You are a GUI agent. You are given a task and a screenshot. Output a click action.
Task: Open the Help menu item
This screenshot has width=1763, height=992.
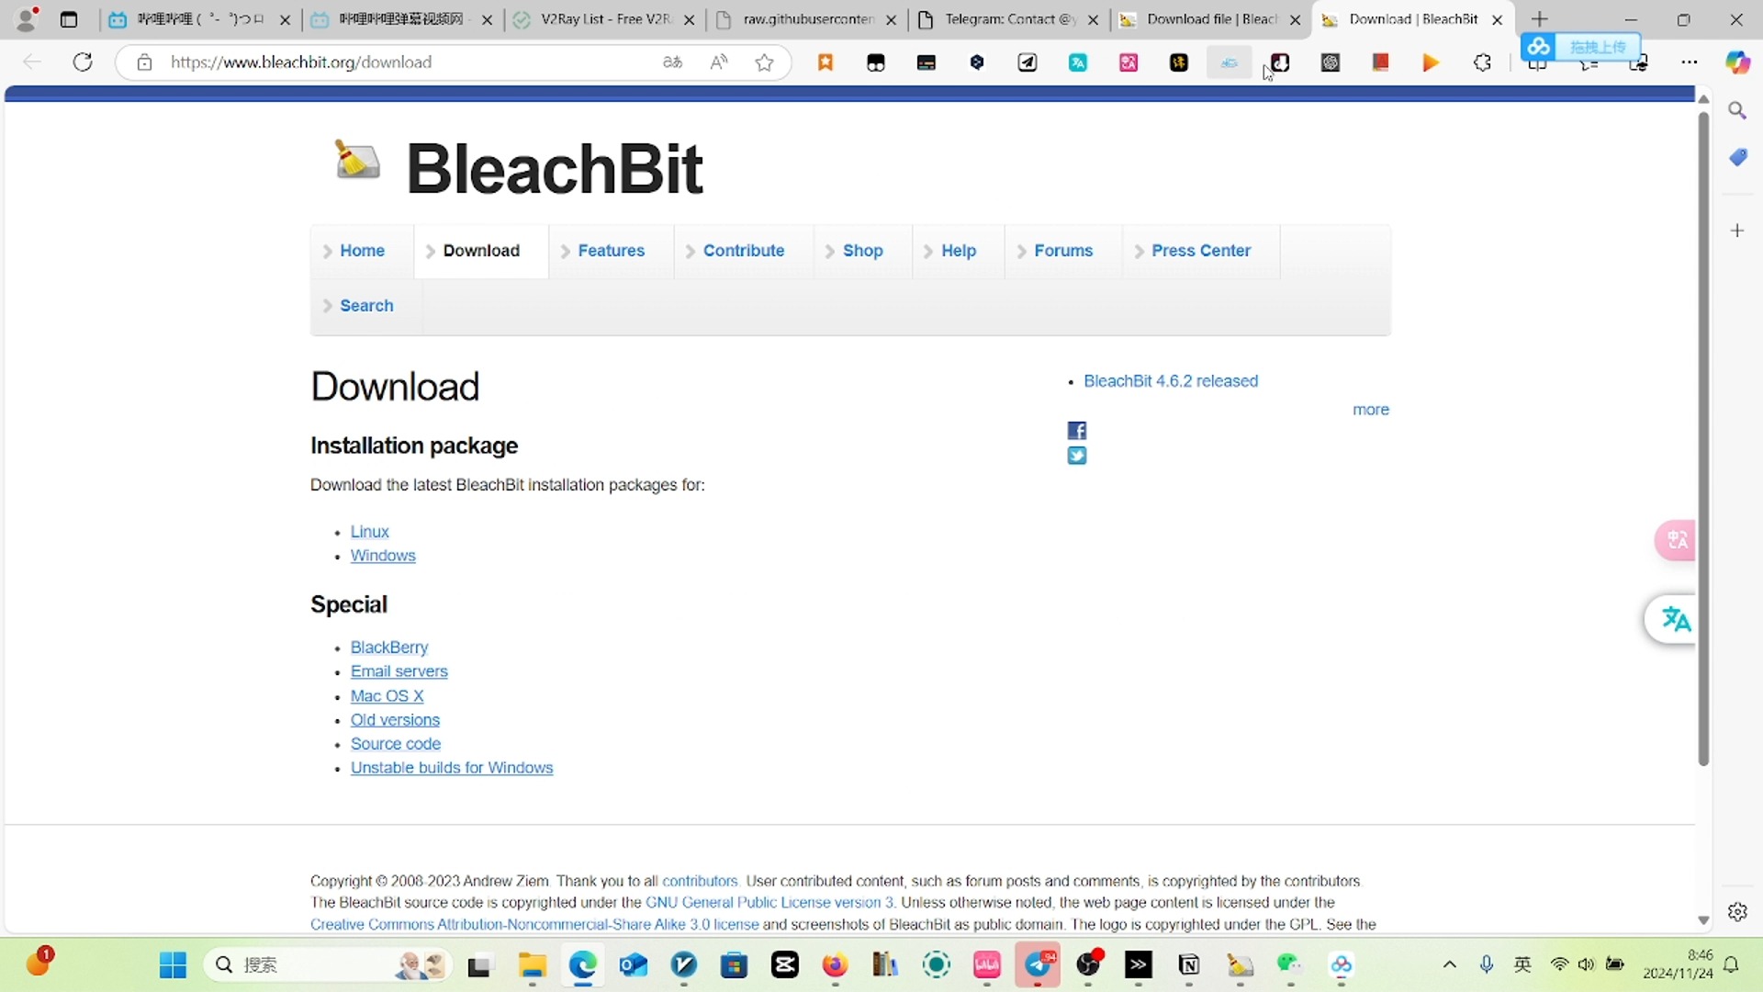coord(958,251)
